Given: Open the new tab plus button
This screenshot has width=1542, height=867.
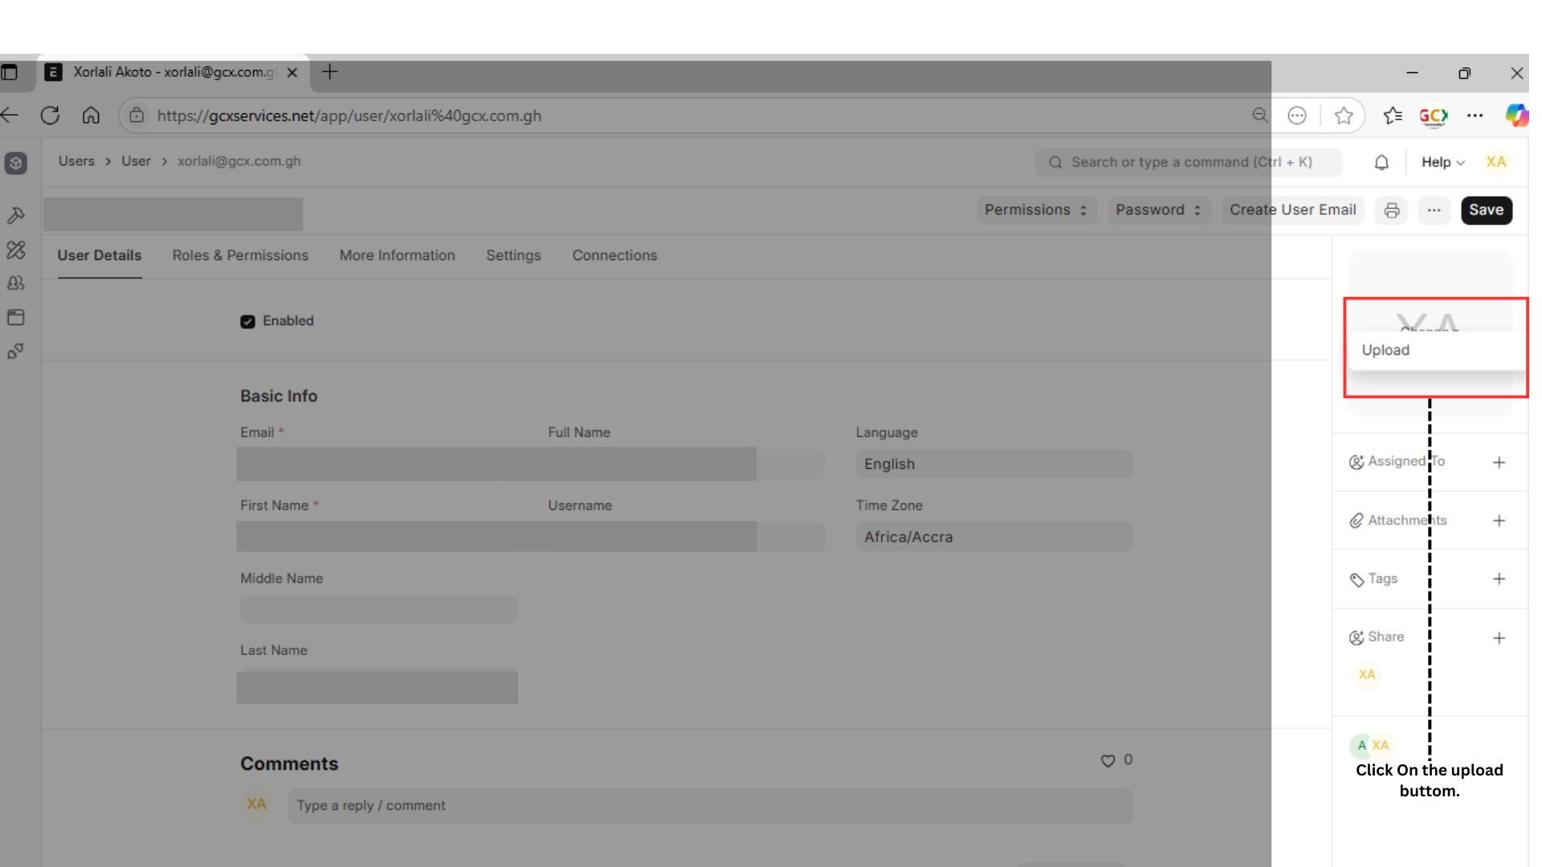Looking at the screenshot, I should pyautogui.click(x=329, y=72).
